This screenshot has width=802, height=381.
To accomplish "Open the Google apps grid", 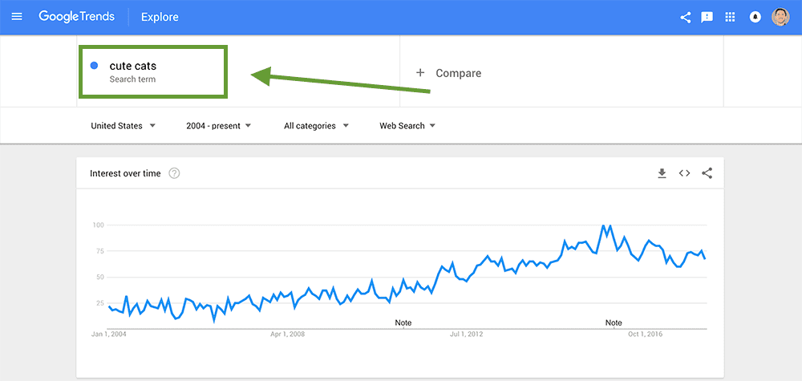I will [730, 17].
